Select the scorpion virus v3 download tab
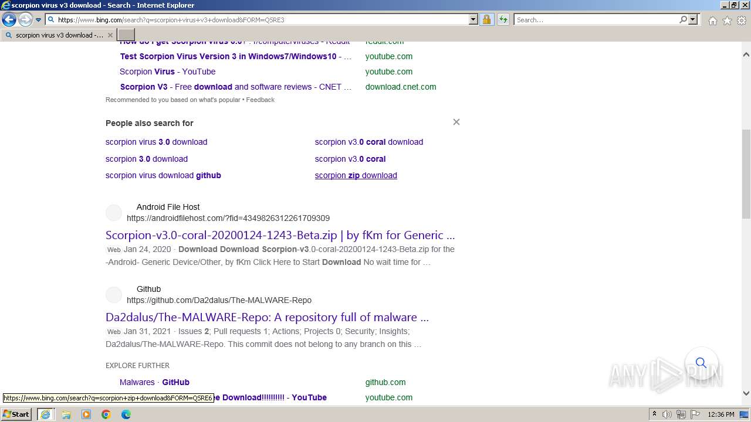 [59, 35]
